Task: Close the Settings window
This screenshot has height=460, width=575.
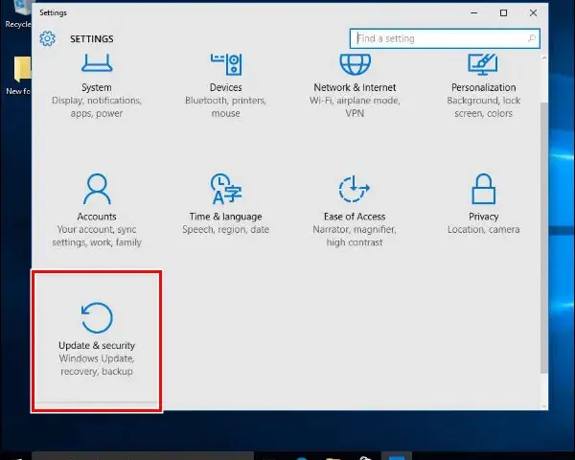Action: pyautogui.click(x=533, y=12)
